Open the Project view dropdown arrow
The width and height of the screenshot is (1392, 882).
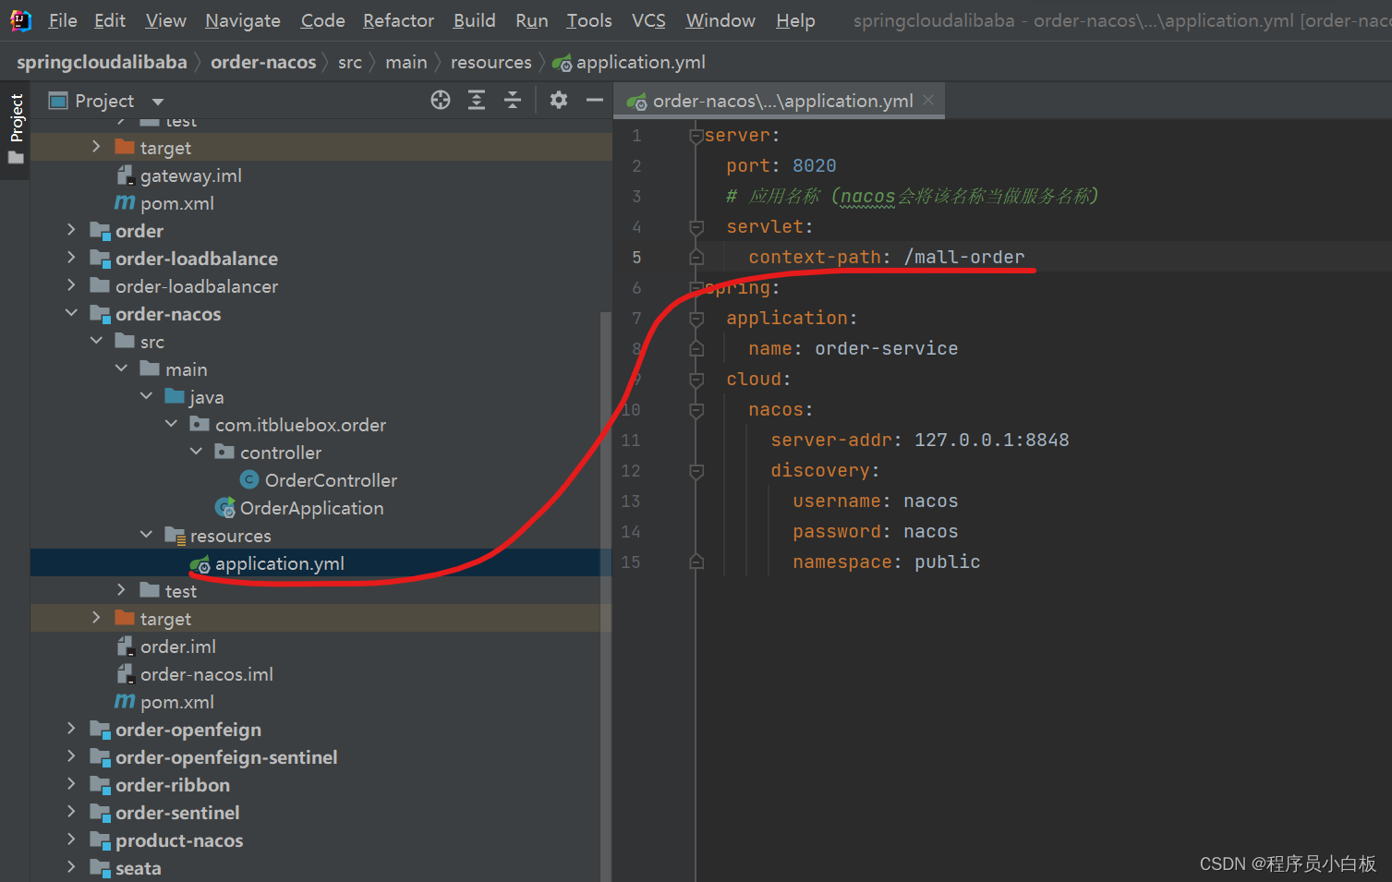click(x=158, y=102)
